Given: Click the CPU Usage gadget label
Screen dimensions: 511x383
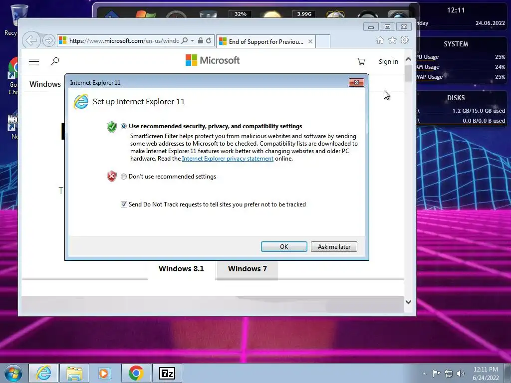Looking at the screenshot, I should click(x=428, y=57).
